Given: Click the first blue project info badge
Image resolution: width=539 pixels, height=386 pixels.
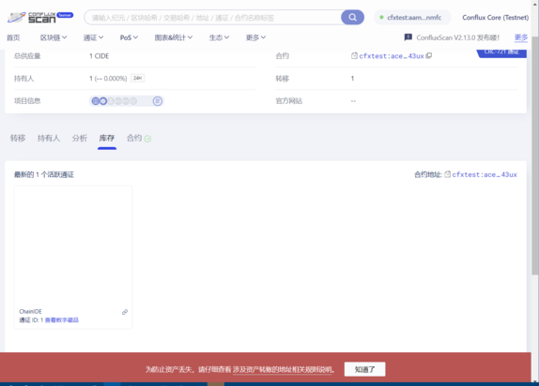Looking at the screenshot, I should pyautogui.click(x=96, y=101).
